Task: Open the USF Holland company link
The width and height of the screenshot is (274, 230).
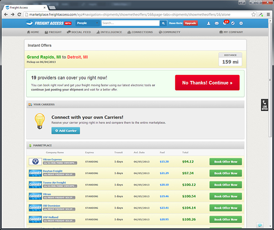Action: coord(51,217)
